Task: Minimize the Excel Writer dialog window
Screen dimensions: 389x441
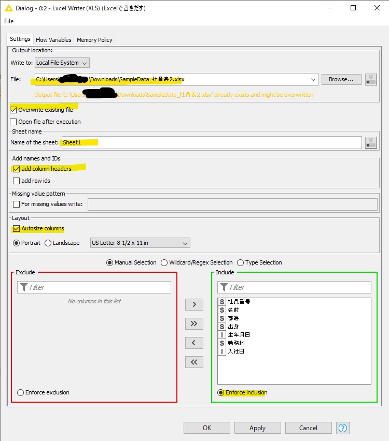Action: [330, 8]
